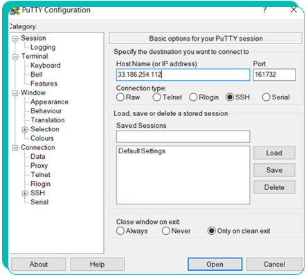Viewport: 308px width, 277px height.
Task: Select the Telnet connection type radio
Action: (156, 97)
